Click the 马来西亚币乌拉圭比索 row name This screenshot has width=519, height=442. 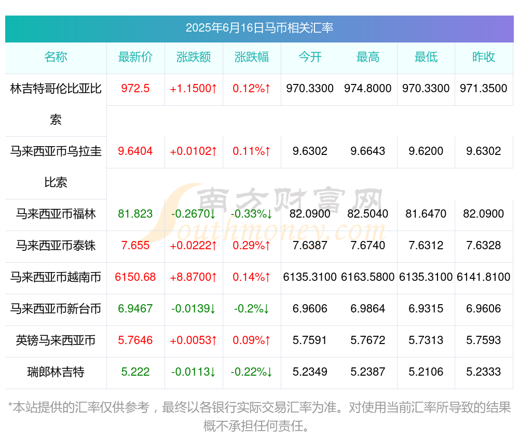point(56,167)
